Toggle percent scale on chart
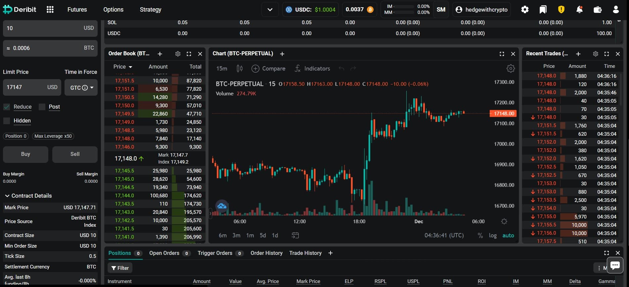The width and height of the screenshot is (629, 287). click(x=480, y=235)
